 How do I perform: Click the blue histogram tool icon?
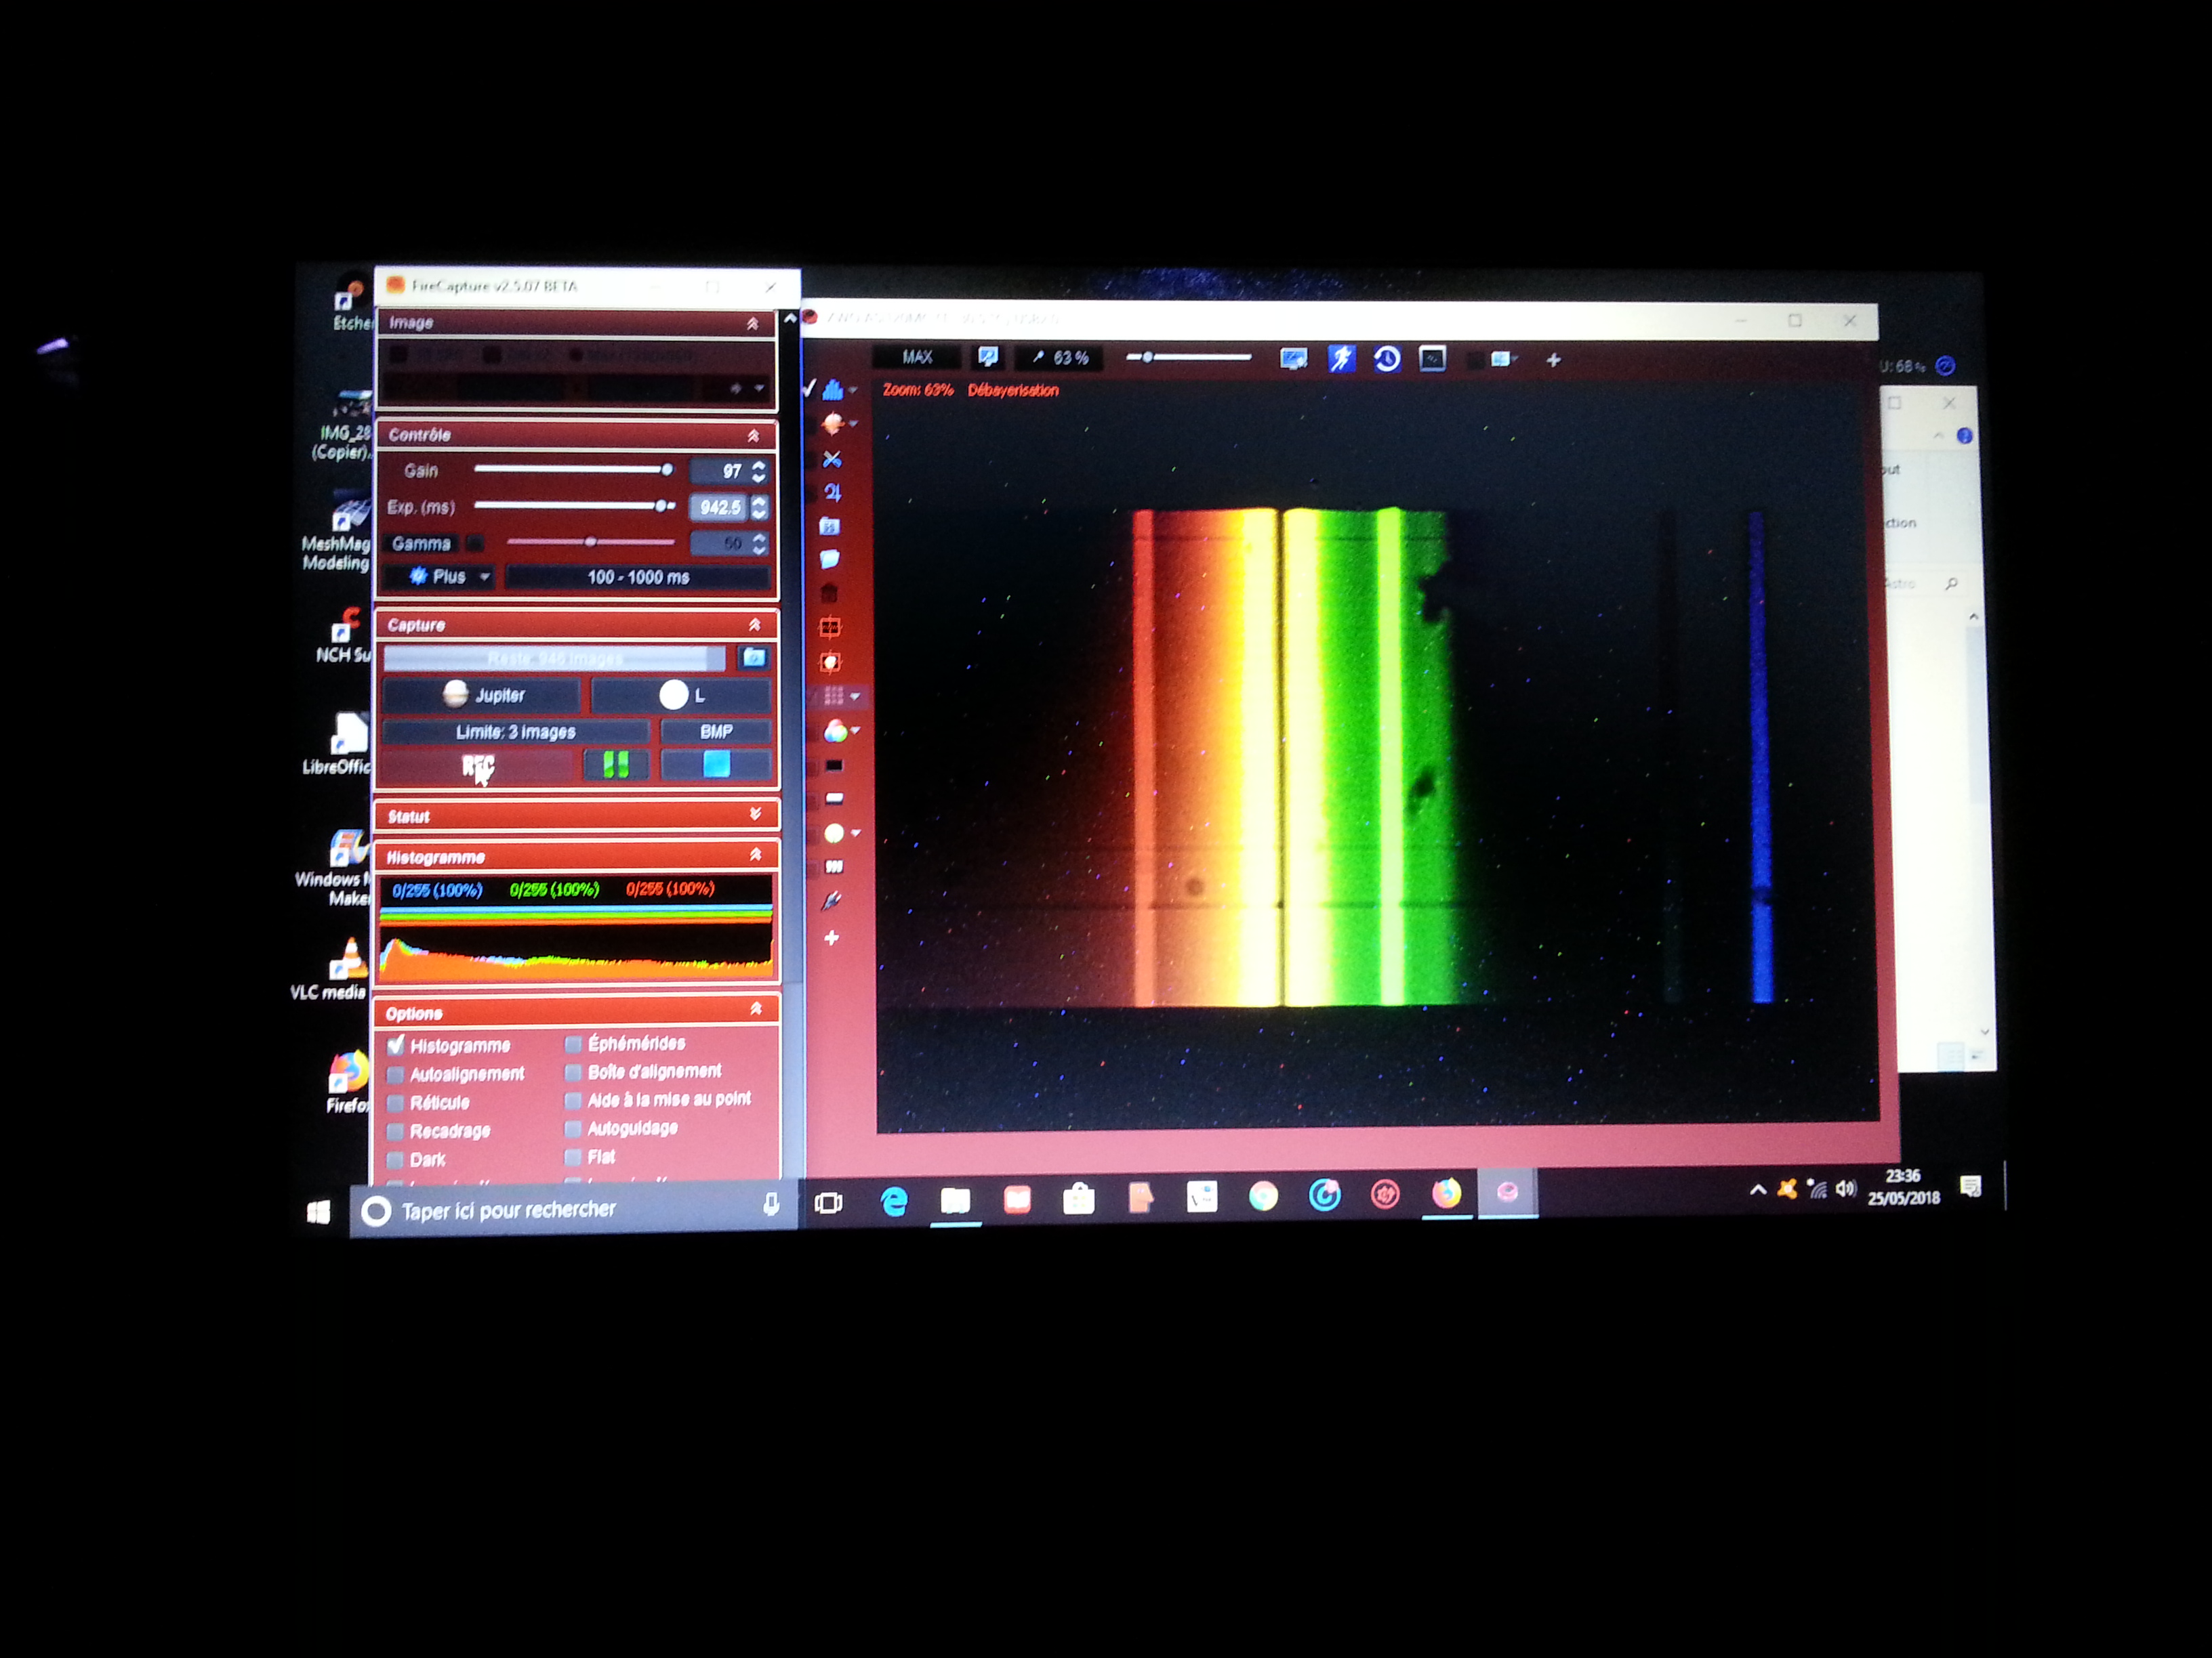832,391
